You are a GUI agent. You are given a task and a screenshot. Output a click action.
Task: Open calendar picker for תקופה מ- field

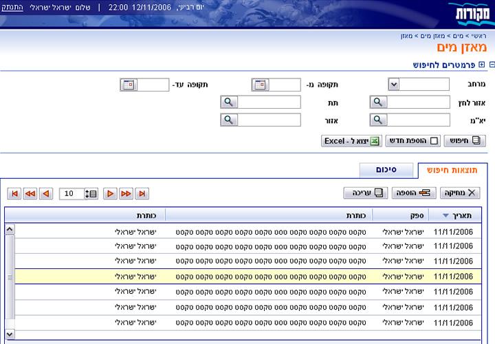pos(261,85)
